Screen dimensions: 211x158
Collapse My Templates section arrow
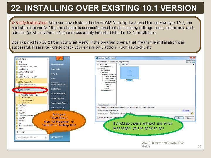pos(193,65)
